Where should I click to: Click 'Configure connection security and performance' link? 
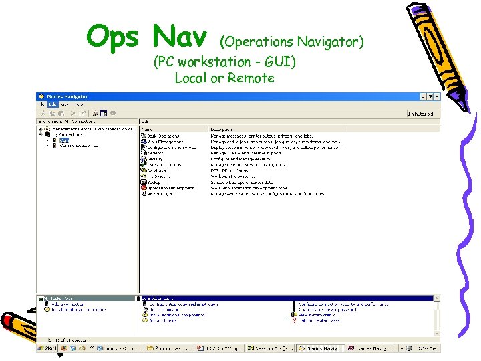pyautogui.click(x=344, y=304)
